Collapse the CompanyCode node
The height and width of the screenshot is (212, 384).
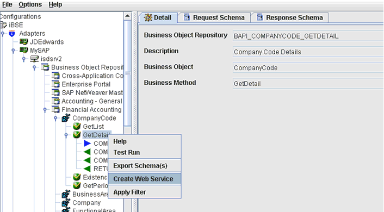pos(55,119)
